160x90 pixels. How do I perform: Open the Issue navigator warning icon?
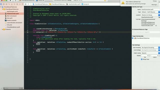coord(12,4)
